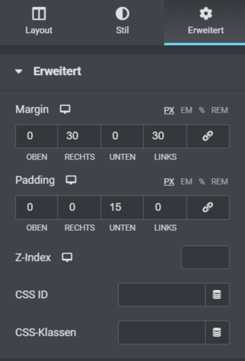Click the Layout columns icon
Image resolution: width=245 pixels, height=361 pixels.
pos(39,14)
